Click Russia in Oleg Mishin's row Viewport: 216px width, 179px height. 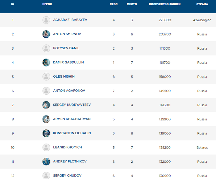tap(202, 77)
